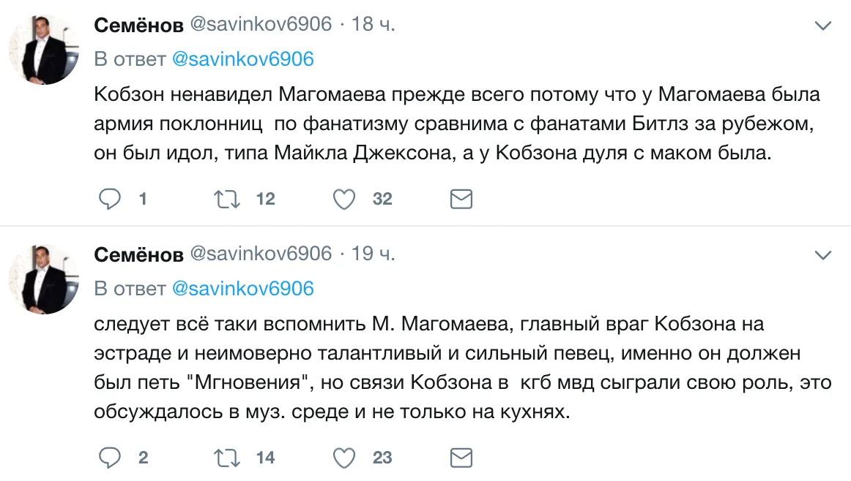Image resolution: width=851 pixels, height=481 pixels.
Task: Open the Семёнов name on the second tweet
Action: pyautogui.click(x=138, y=254)
